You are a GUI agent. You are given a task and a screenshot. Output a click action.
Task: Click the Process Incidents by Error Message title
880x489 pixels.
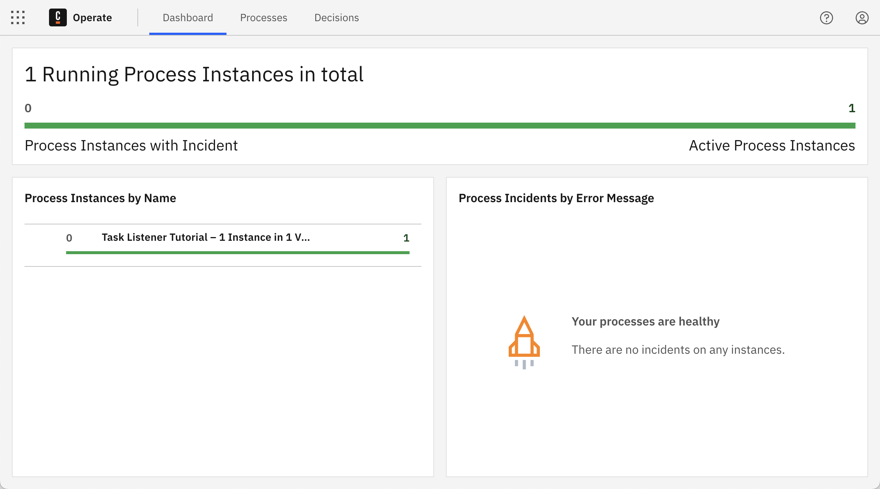click(x=556, y=198)
